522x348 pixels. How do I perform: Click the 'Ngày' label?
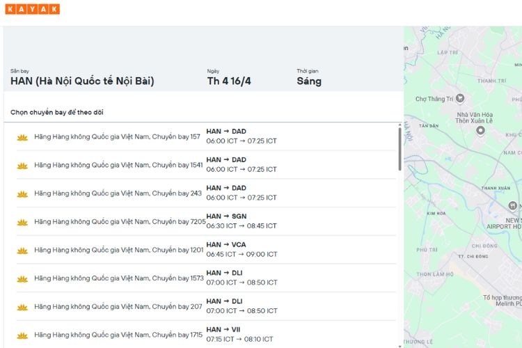213,71
